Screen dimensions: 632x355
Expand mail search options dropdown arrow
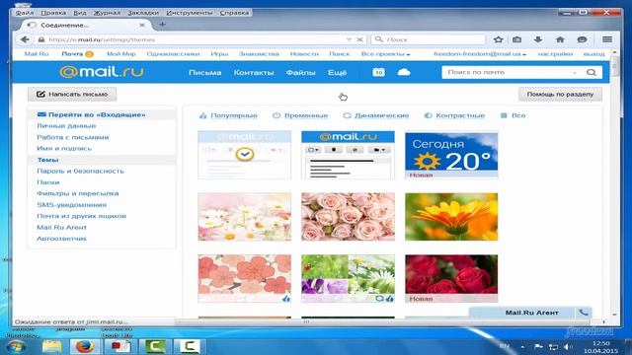click(x=575, y=73)
